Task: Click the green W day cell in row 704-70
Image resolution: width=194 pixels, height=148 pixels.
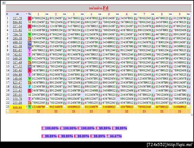Action: pos(29,34)
